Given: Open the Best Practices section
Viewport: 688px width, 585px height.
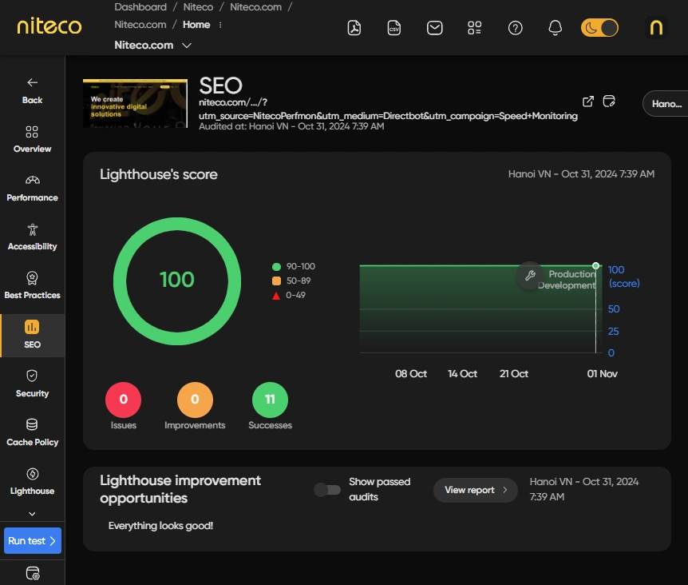Looking at the screenshot, I should [33, 286].
